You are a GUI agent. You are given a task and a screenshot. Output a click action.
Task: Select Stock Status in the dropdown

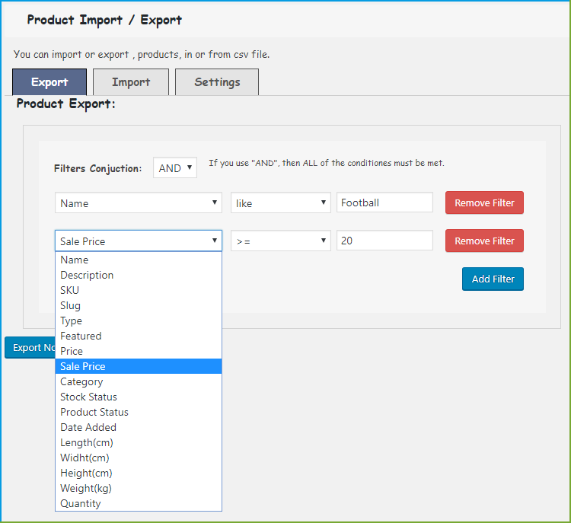coord(88,397)
